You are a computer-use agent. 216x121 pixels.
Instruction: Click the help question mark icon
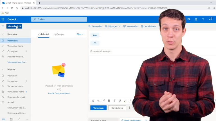click(x=203, y=19)
